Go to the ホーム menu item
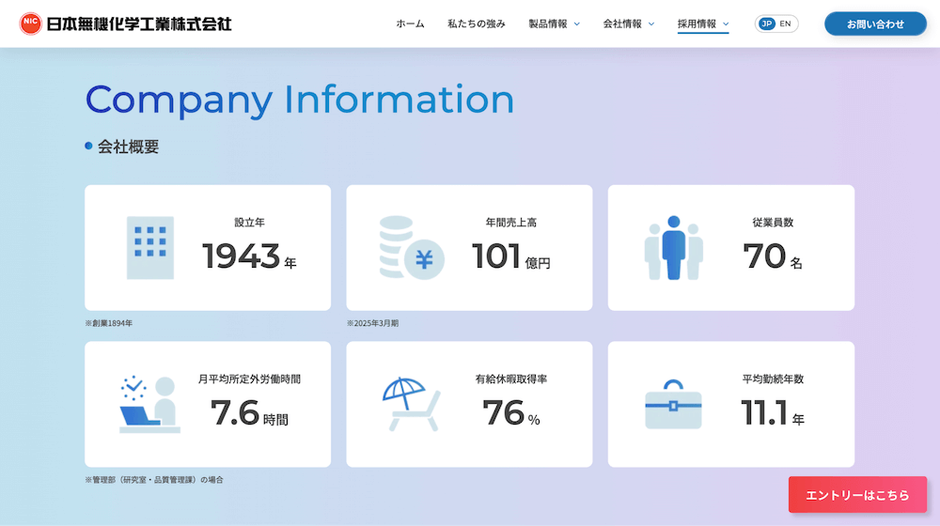Screen dimensions: 940x526 pyautogui.click(x=410, y=23)
